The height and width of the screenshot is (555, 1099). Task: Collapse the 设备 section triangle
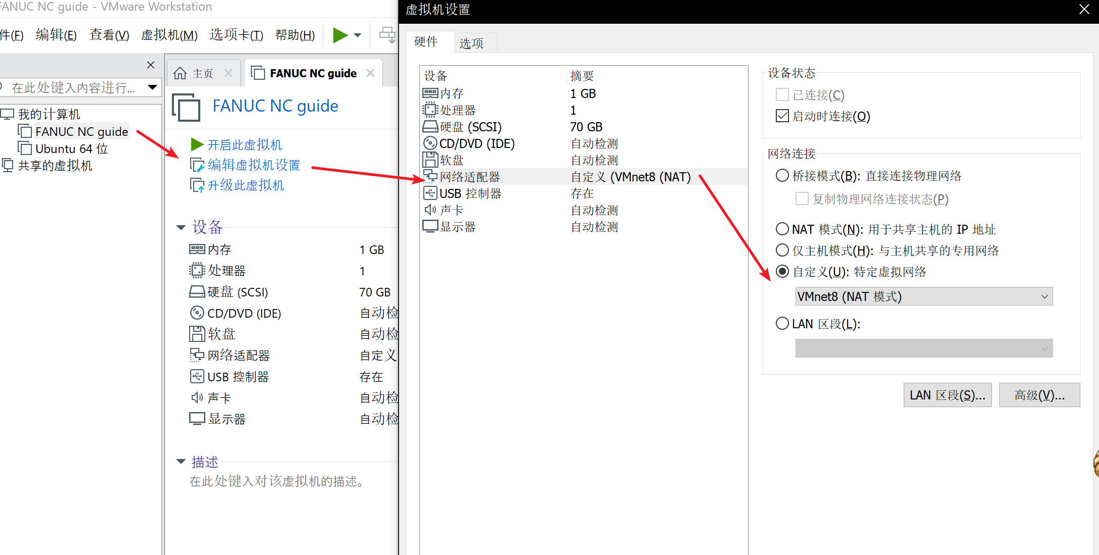[x=181, y=228]
